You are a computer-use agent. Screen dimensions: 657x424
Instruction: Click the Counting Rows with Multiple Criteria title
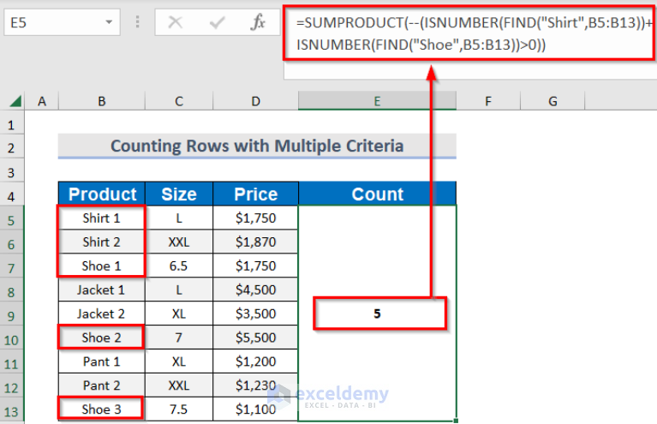257,146
